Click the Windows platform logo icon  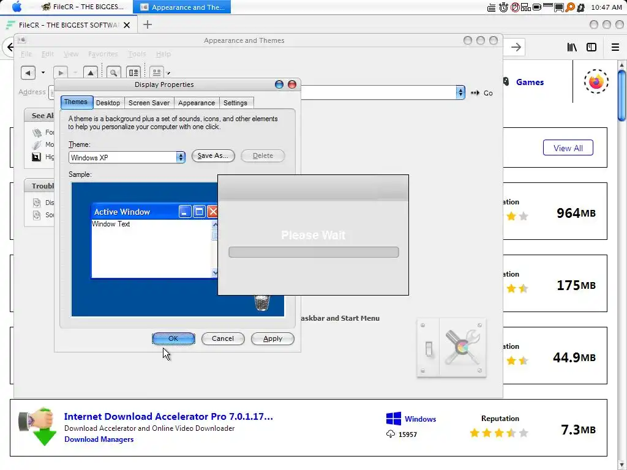394,419
